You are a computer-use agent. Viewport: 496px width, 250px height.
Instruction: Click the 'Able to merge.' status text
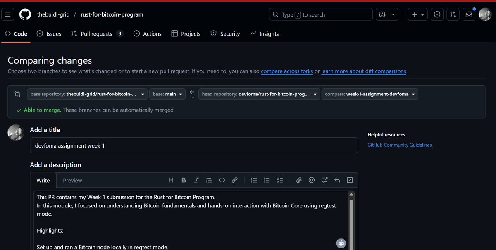pos(43,110)
